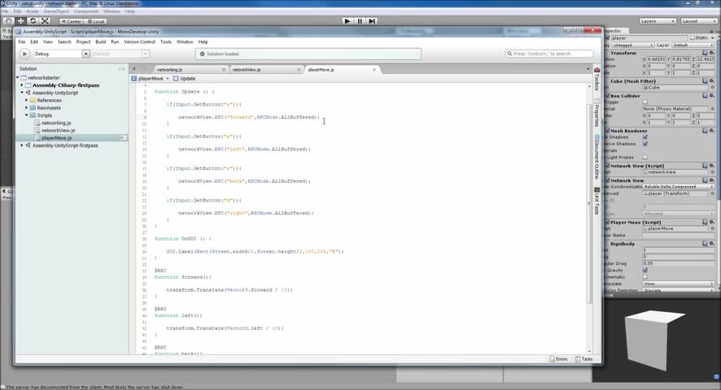Select playerMove.js in the solution tree

[57, 138]
